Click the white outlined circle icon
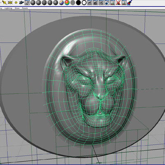This screenshot has width=165, height=165. pyautogui.click(x=84, y=2)
